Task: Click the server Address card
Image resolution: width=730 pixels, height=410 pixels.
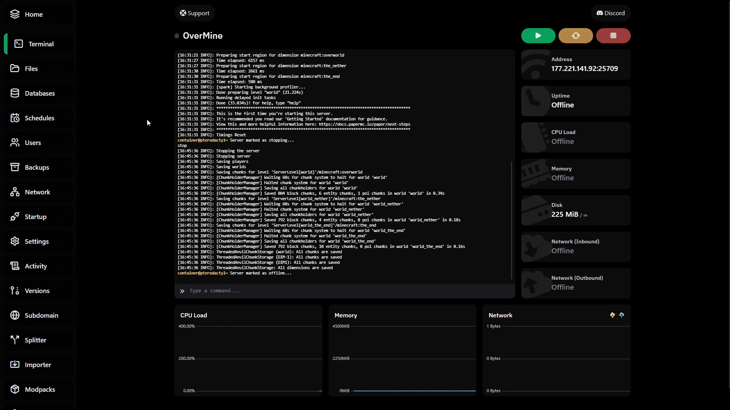Action: click(576, 65)
